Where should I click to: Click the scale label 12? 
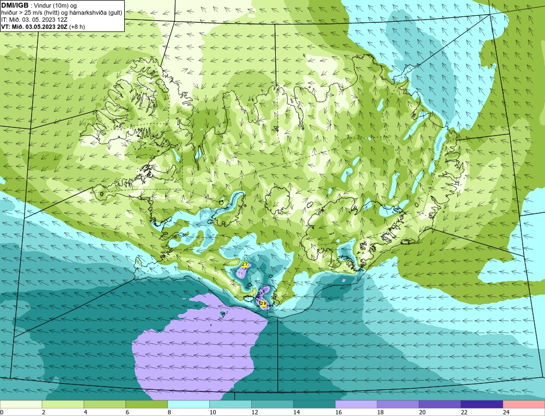coord(255,412)
